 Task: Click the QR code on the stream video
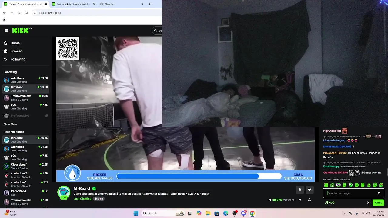(x=68, y=48)
